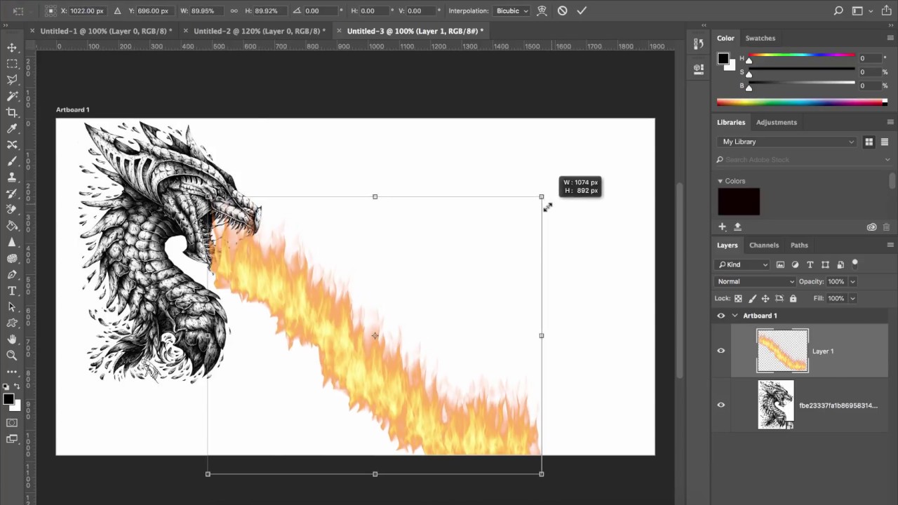This screenshot has width=898, height=505.
Task: Select the Pen tool
Action: click(x=12, y=274)
